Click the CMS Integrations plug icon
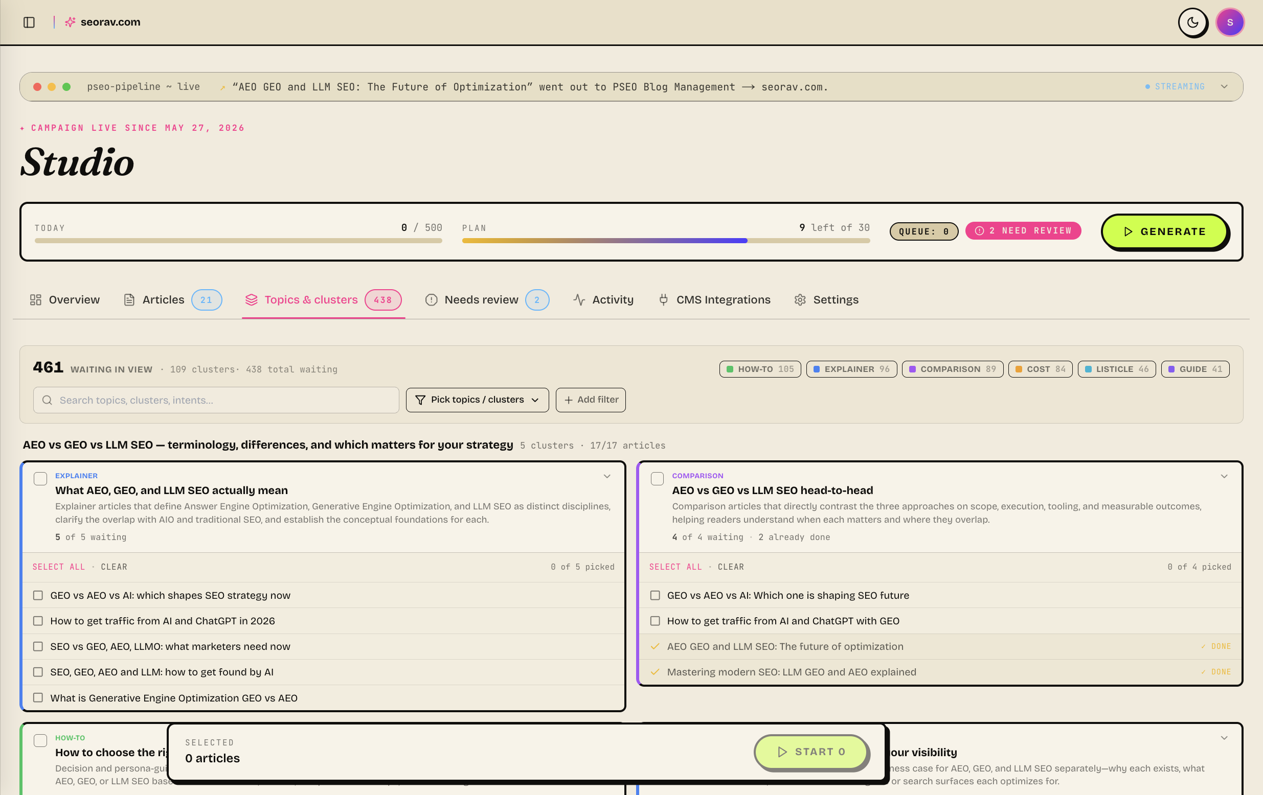The width and height of the screenshot is (1263, 795). coord(664,300)
